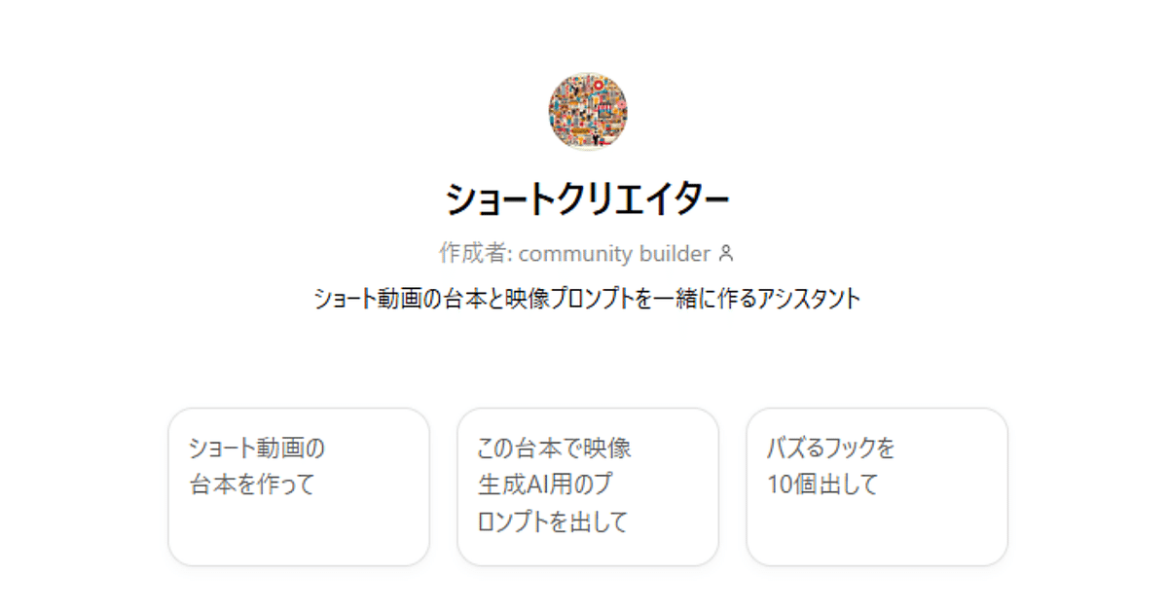View the colorful circular GPT logo

(588, 111)
